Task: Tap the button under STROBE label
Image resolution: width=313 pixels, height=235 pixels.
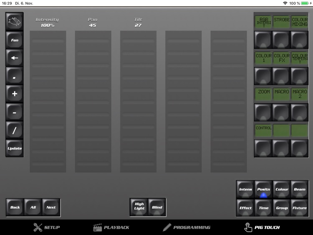Action: coord(281,40)
